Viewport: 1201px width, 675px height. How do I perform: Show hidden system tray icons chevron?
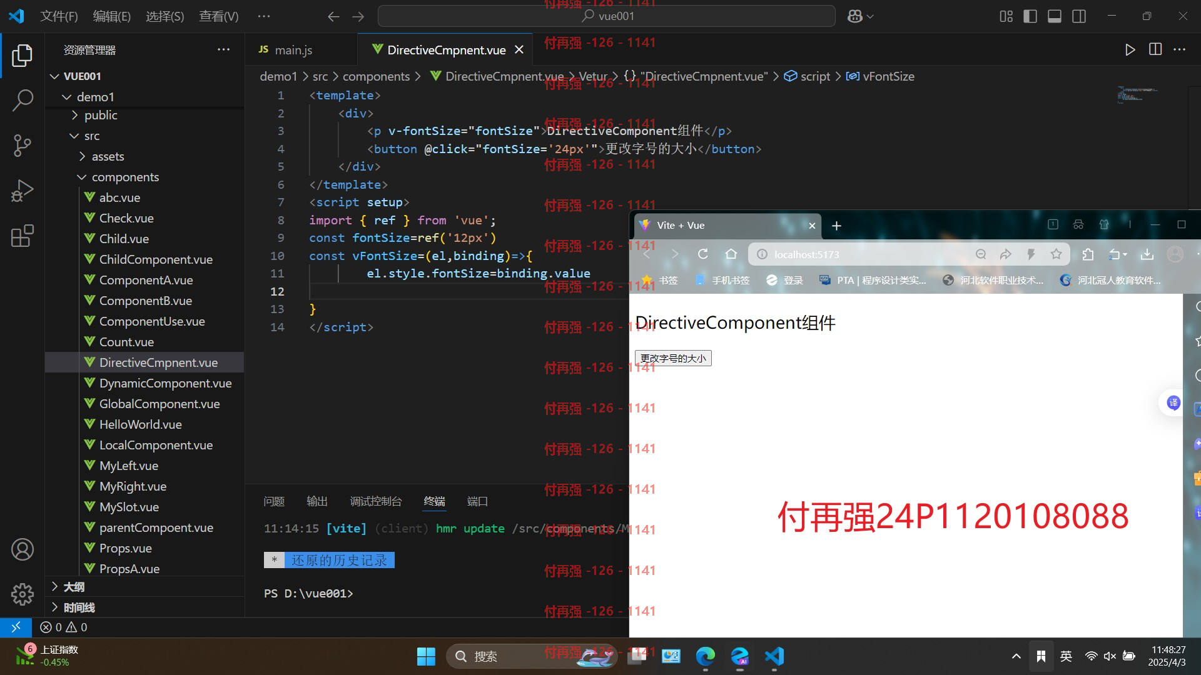point(1016,656)
